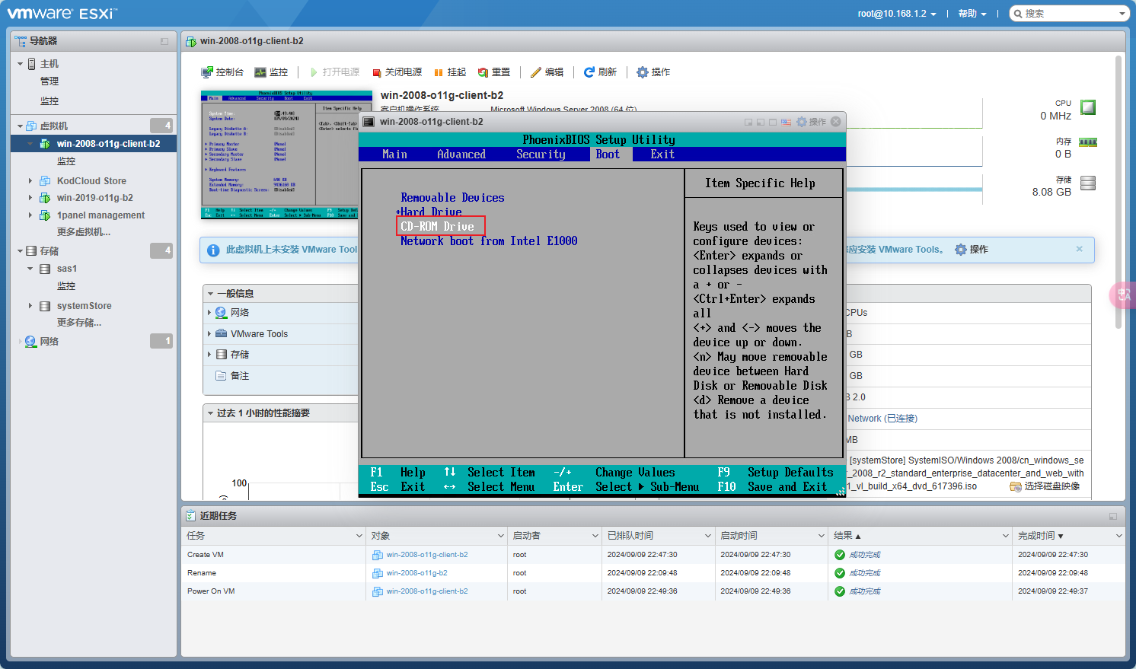
Task: Collapse the 一般信息 general information section
Action: (x=210, y=294)
